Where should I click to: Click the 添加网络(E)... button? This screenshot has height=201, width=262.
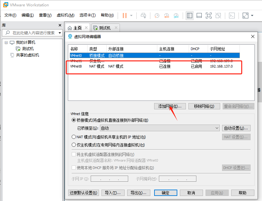pyautogui.click(x=170, y=106)
